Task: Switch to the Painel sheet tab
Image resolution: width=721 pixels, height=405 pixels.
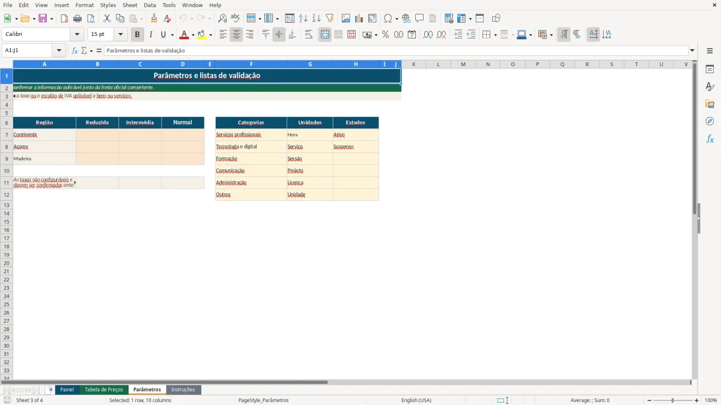Action: [67, 390]
